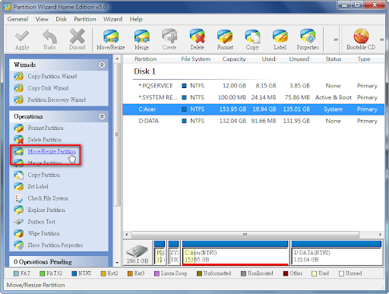Choose Check File System operation

click(x=48, y=198)
